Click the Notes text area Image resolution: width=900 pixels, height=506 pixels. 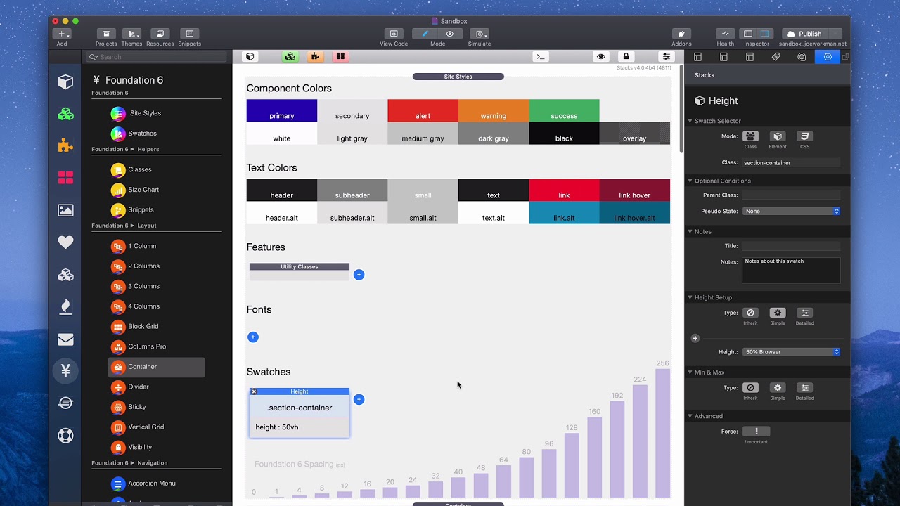pos(791,271)
